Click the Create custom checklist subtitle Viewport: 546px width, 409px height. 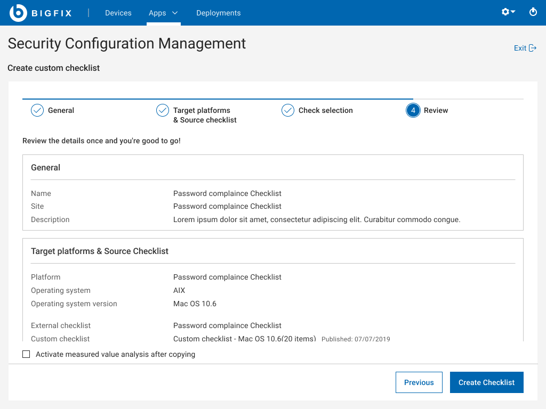(54, 68)
